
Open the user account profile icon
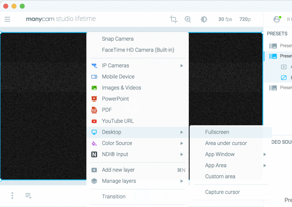[x=277, y=19]
